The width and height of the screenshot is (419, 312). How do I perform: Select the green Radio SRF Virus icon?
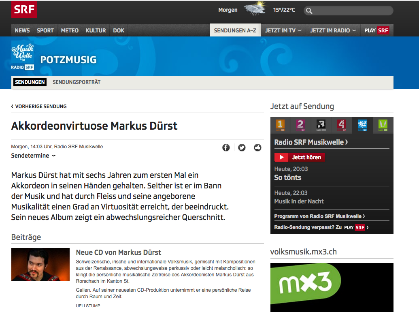[383, 125]
